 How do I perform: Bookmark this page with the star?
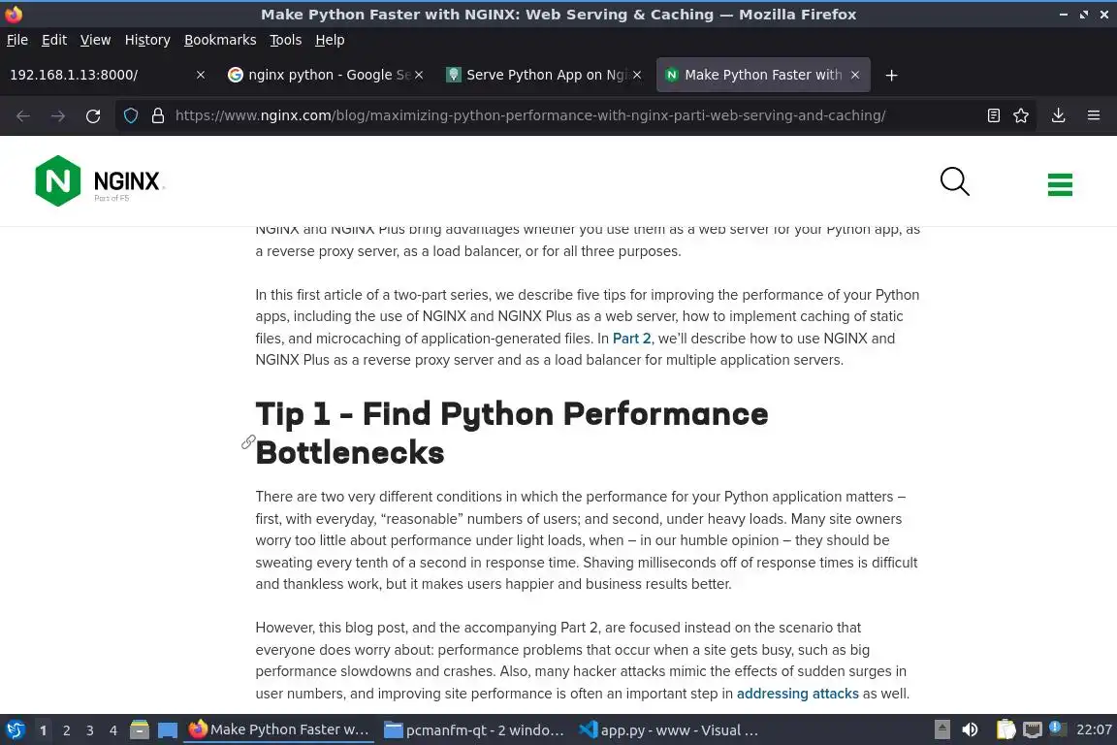coord(1021,115)
